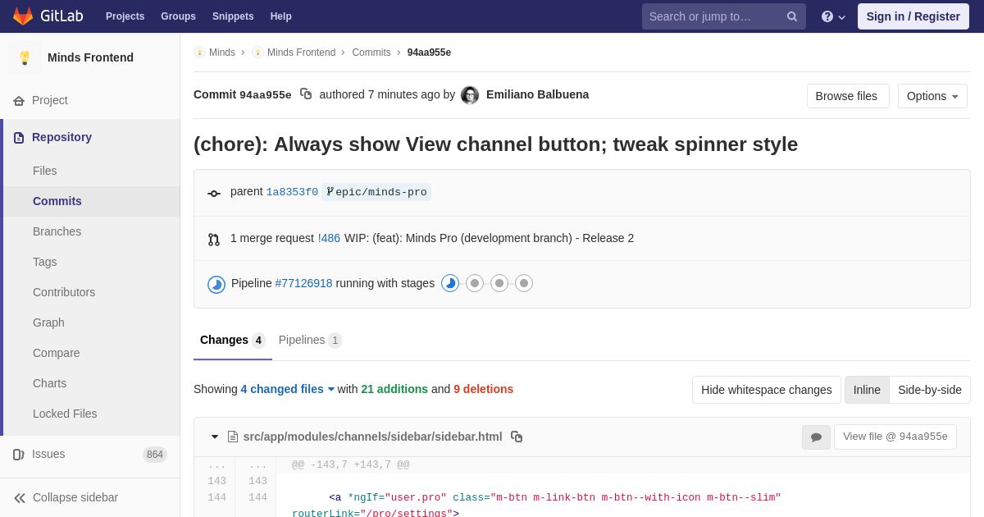Click Sign in / Register button
Image resolution: width=984 pixels, height=517 pixels.
coord(913,16)
